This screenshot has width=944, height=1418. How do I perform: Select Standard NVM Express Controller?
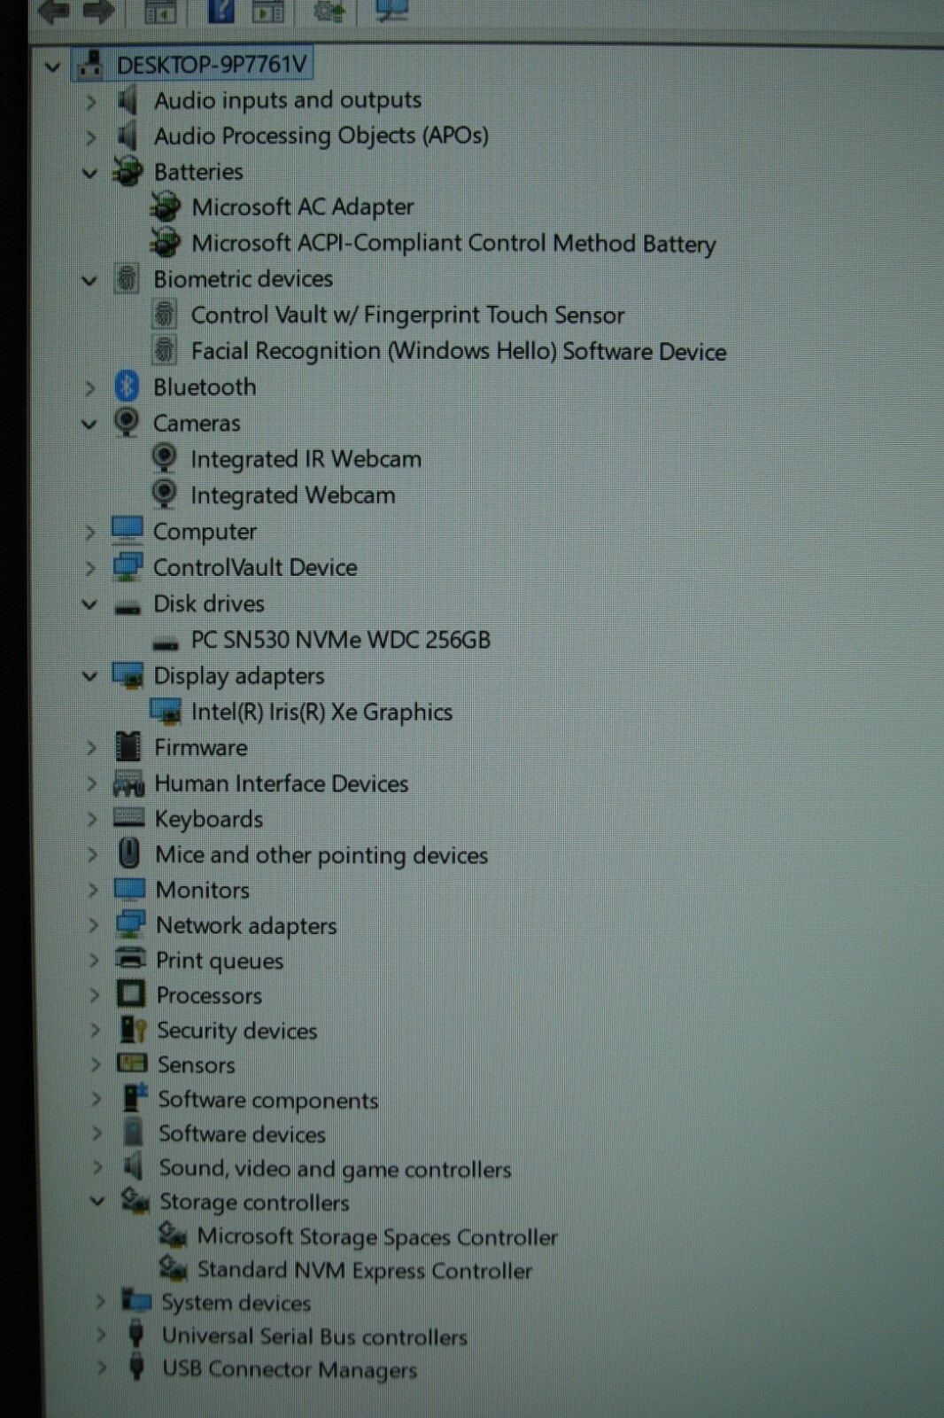point(365,1270)
